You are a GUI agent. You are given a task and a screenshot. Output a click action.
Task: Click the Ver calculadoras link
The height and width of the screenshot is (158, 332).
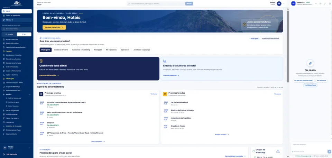tap(171, 75)
